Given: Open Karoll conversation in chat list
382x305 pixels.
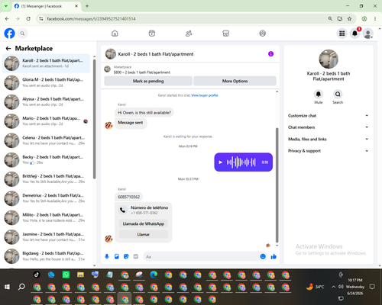Looking at the screenshot, I should pyautogui.click(x=46, y=63).
